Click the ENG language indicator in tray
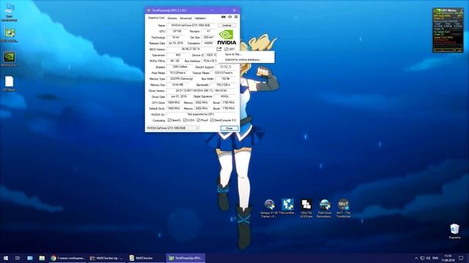Screen dimensions: 469x263 pyautogui.click(x=435, y=258)
